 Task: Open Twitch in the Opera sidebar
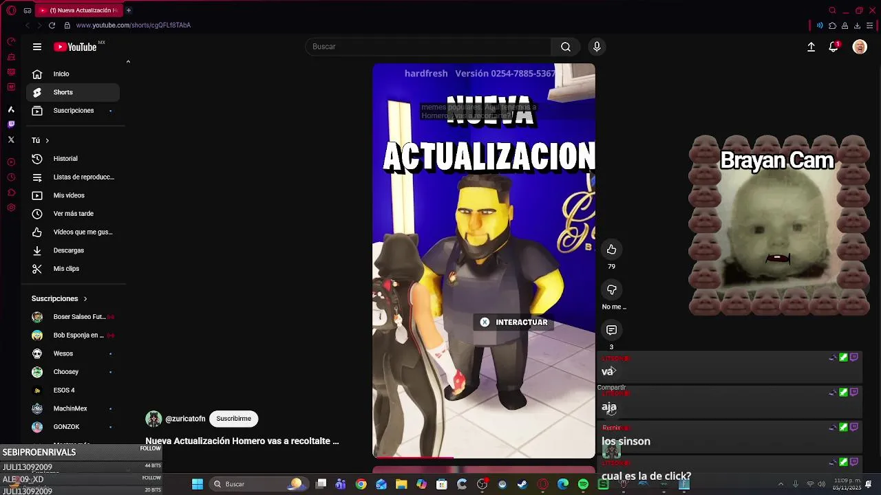(x=11, y=124)
